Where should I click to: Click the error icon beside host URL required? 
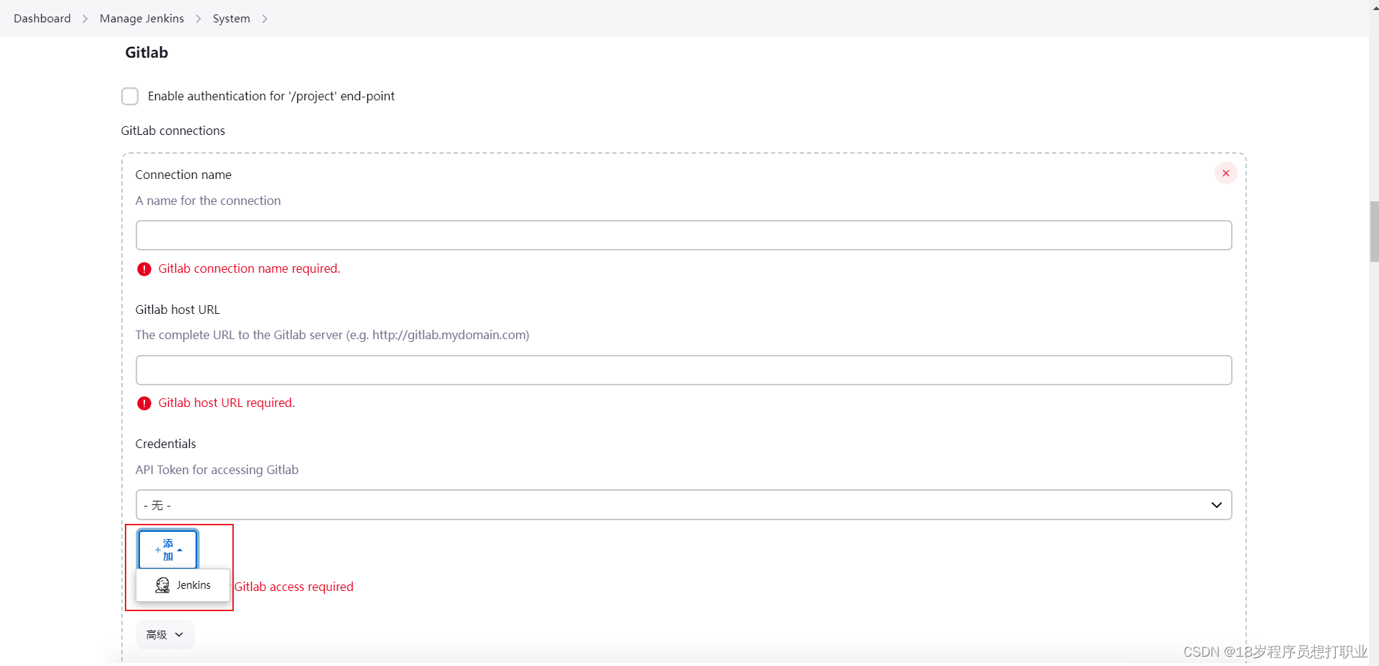[144, 403]
